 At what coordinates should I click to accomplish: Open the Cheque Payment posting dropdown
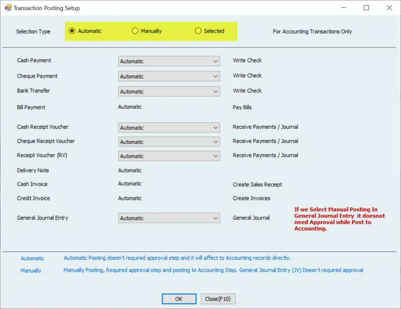click(169, 76)
